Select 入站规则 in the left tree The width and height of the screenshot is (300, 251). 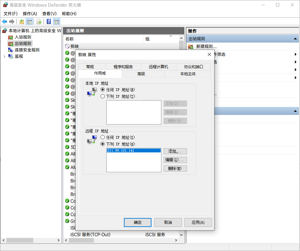23,37
